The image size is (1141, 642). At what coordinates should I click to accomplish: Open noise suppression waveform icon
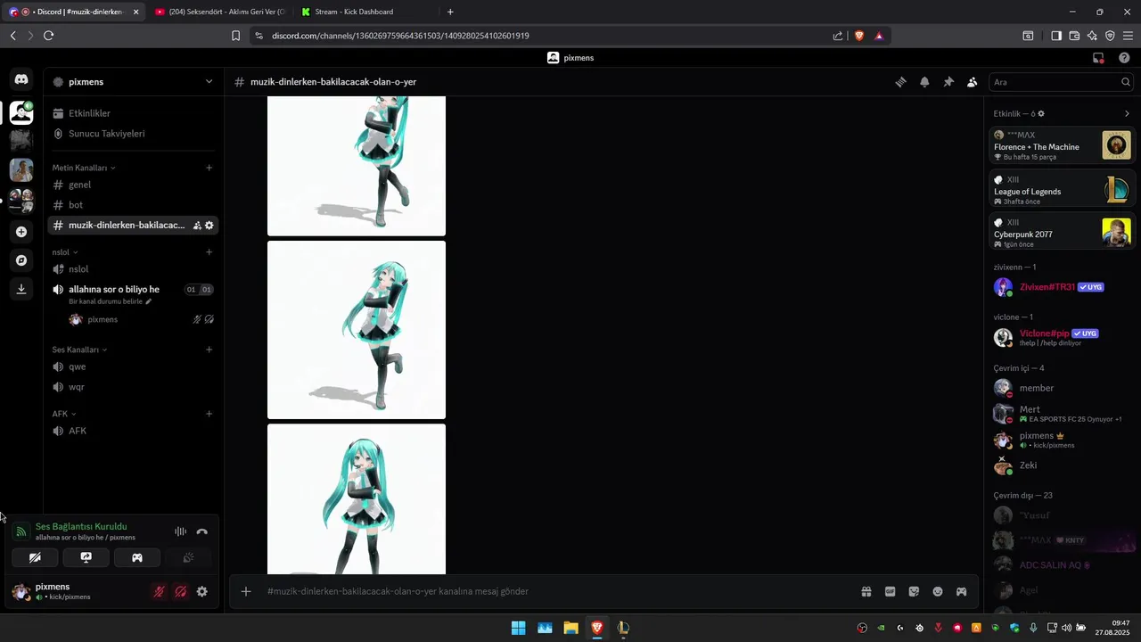[x=180, y=531]
